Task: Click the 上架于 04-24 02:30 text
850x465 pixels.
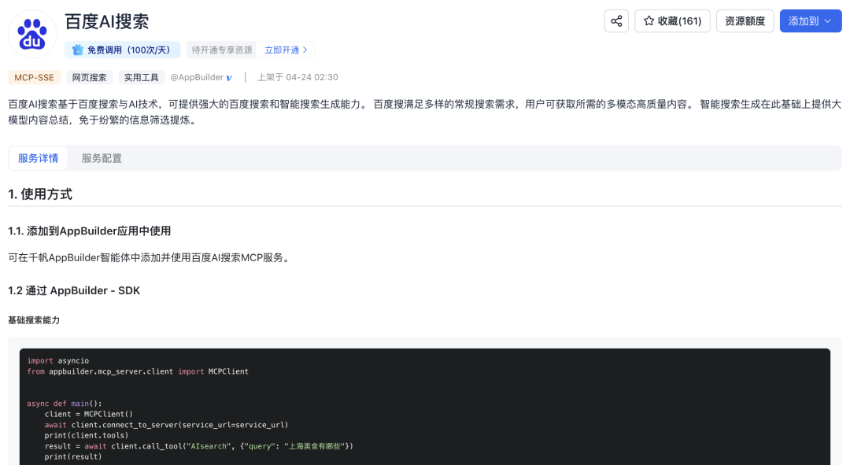Action: (x=297, y=77)
